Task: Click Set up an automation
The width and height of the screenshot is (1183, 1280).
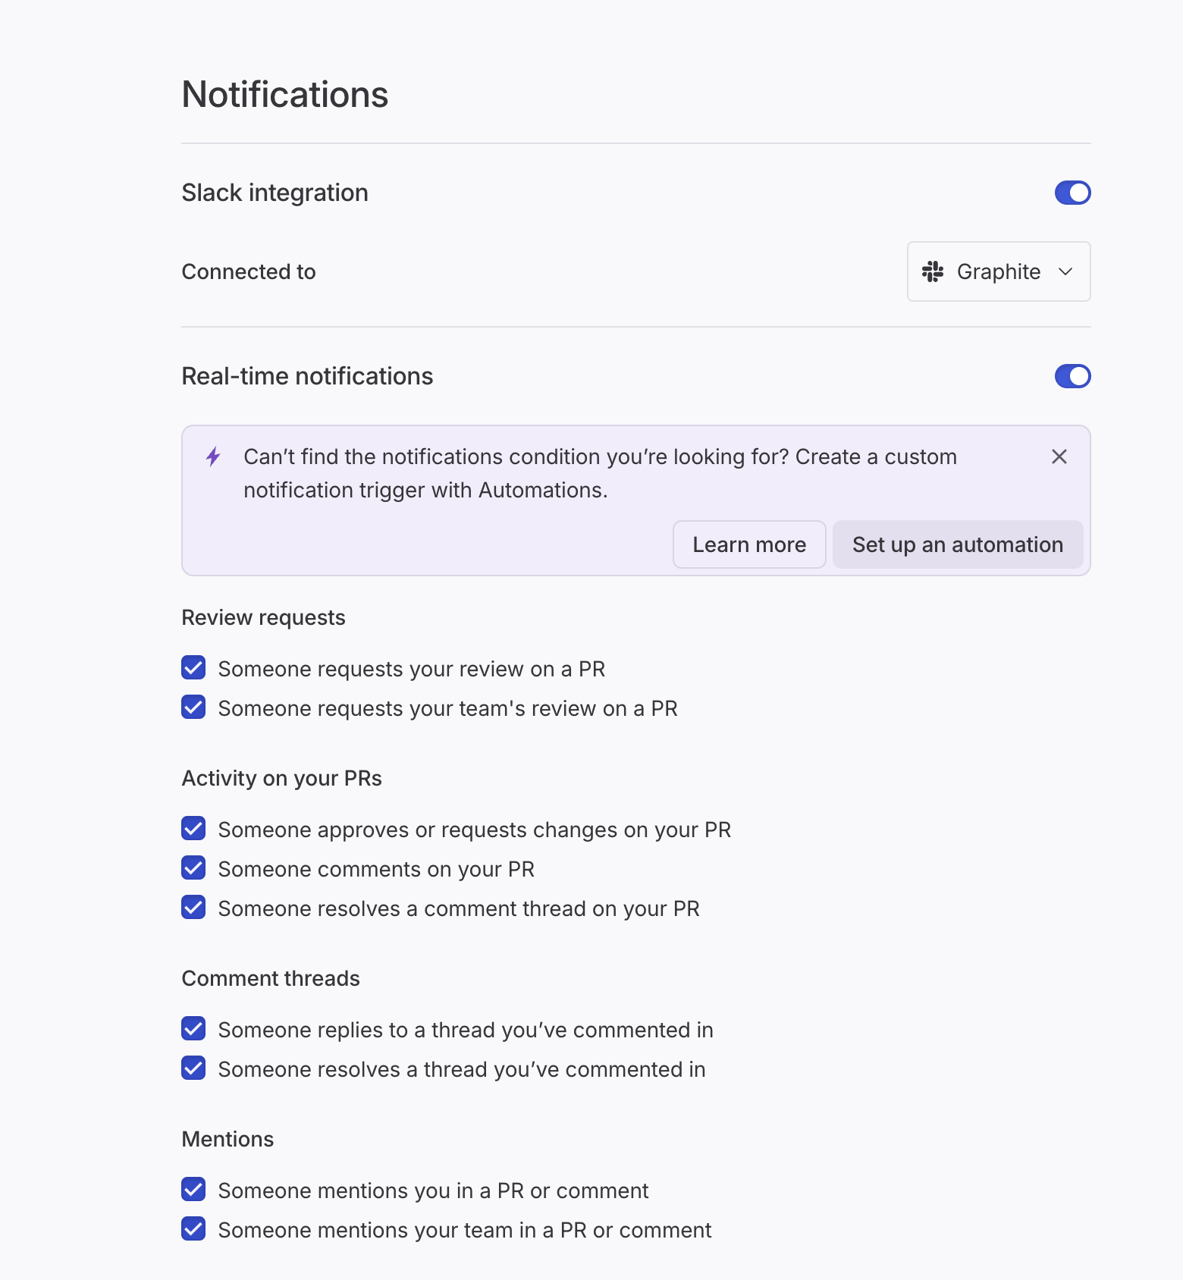Action: coord(957,544)
